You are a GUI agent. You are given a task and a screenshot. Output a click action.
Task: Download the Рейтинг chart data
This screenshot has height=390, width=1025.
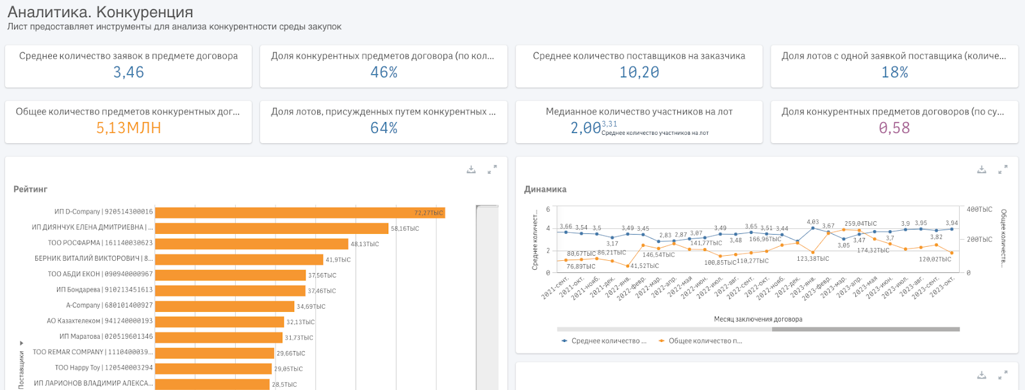point(471,169)
